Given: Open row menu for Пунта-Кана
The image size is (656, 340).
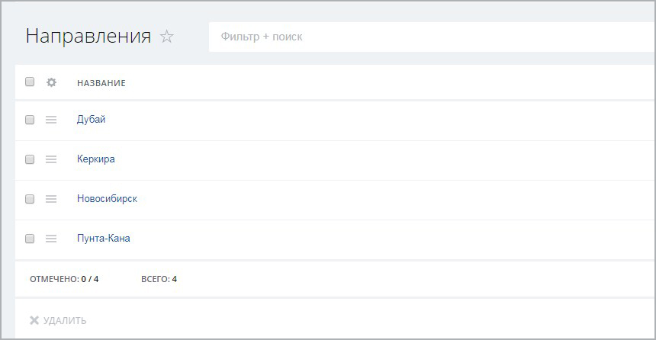Looking at the screenshot, I should point(51,239).
